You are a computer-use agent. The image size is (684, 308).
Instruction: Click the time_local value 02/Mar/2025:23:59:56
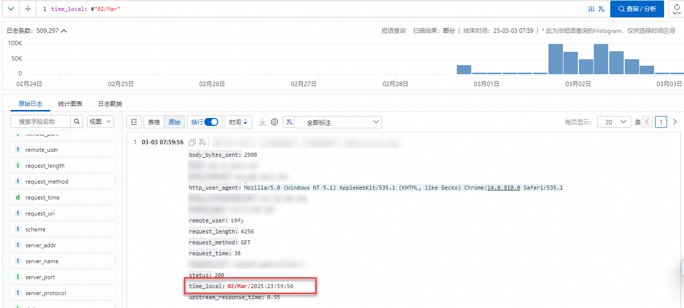click(x=261, y=286)
